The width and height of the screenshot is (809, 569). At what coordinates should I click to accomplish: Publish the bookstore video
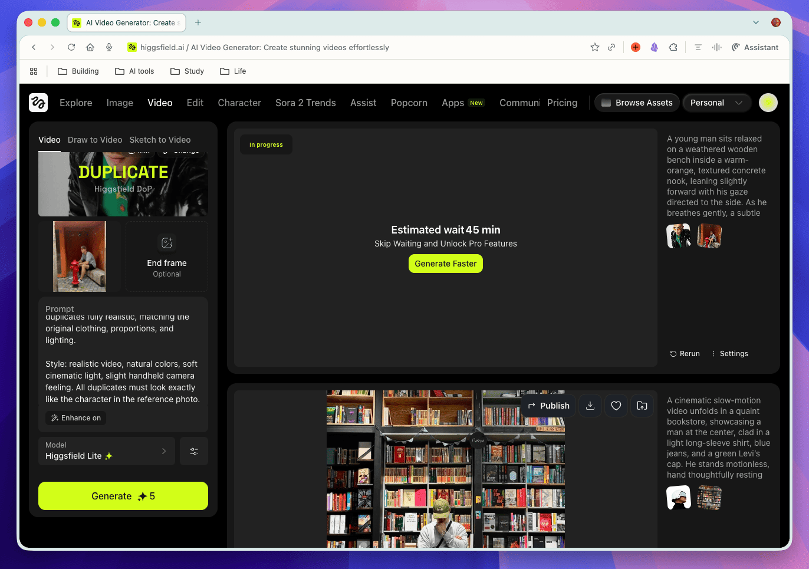pos(548,406)
